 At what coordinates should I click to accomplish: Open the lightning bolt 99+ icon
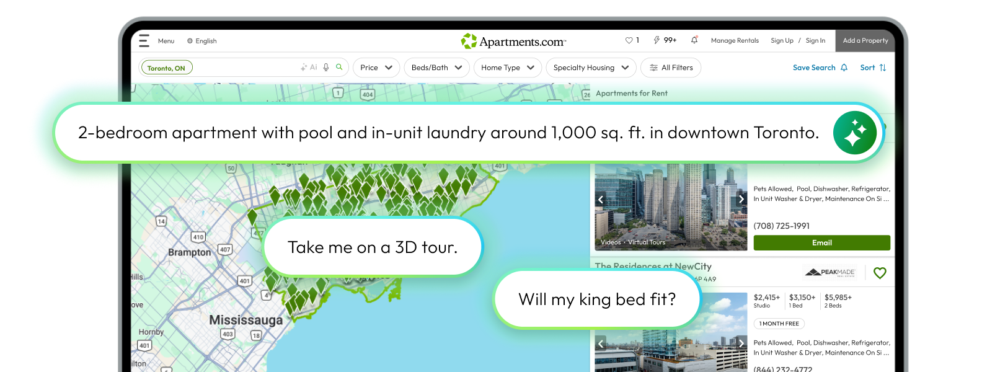(x=665, y=40)
